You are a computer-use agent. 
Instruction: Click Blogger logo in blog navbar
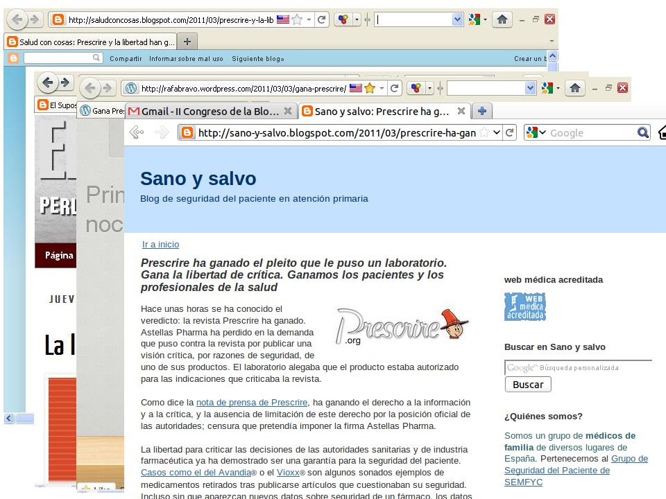(14, 58)
